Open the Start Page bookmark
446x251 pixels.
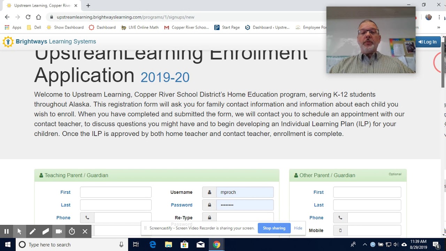tap(227, 28)
